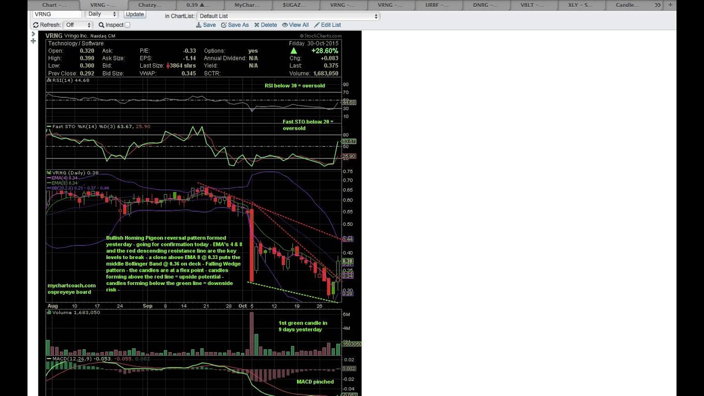Image resolution: width=704 pixels, height=396 pixels.
Task: Click the Delete link
Action: (x=266, y=25)
